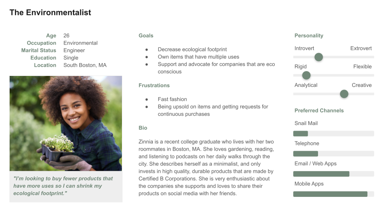This screenshot has height=217, width=385.
Task: Select the Goals heading
Action: 146,36
